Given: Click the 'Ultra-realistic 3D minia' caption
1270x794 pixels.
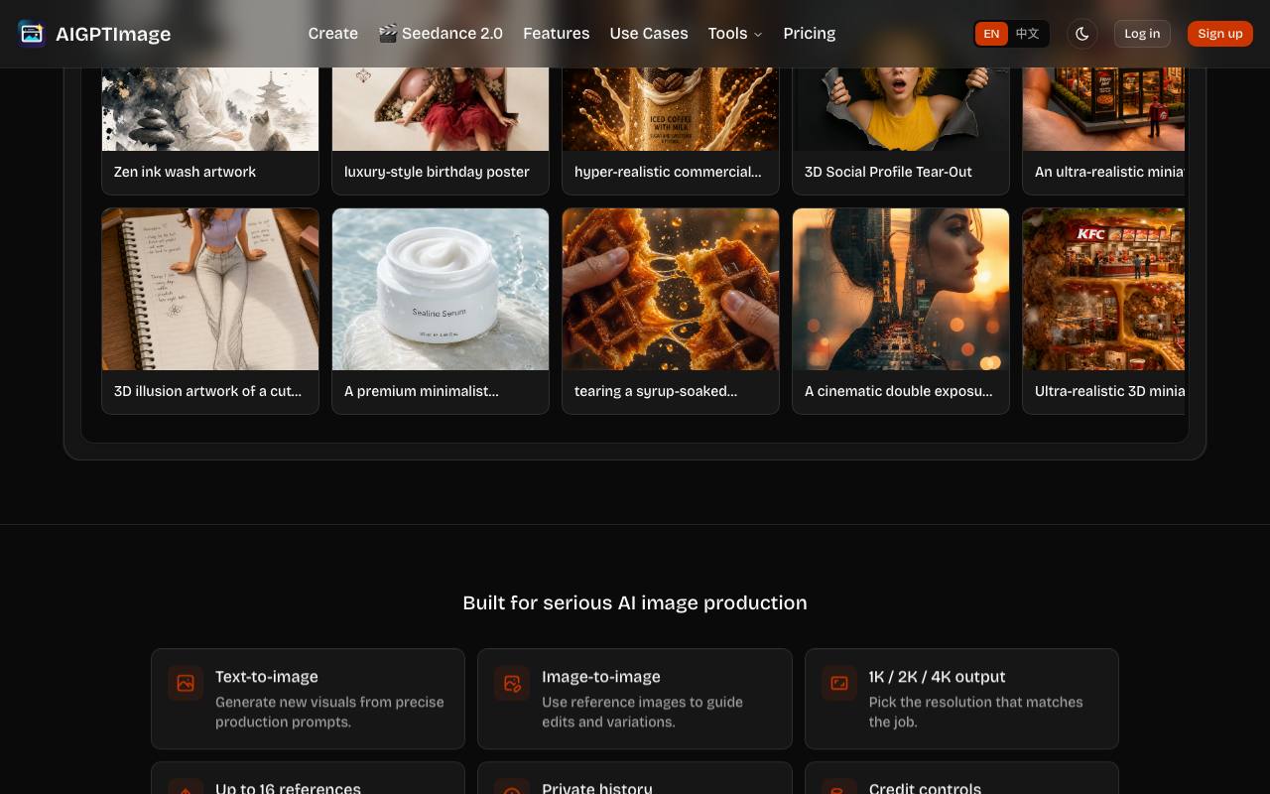Looking at the screenshot, I should point(1109,391).
